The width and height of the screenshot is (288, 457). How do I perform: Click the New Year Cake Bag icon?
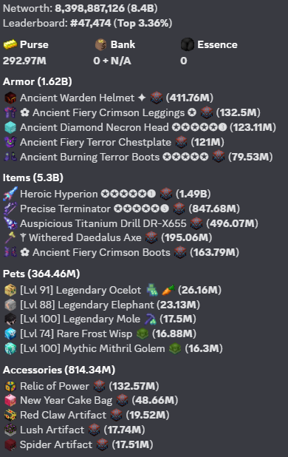[10, 401]
